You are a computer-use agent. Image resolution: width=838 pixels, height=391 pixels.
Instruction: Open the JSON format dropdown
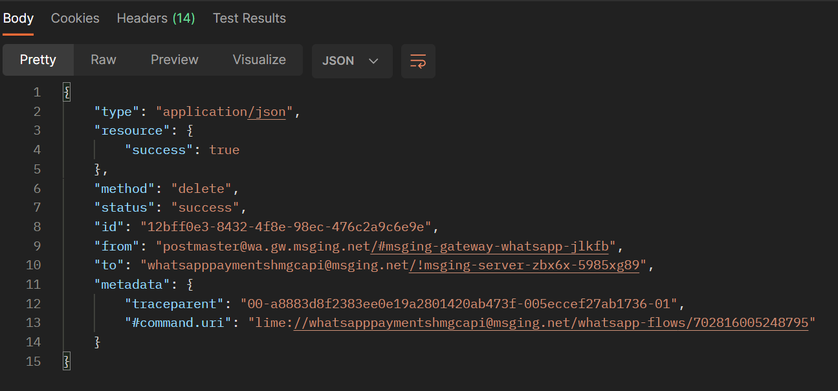click(352, 61)
